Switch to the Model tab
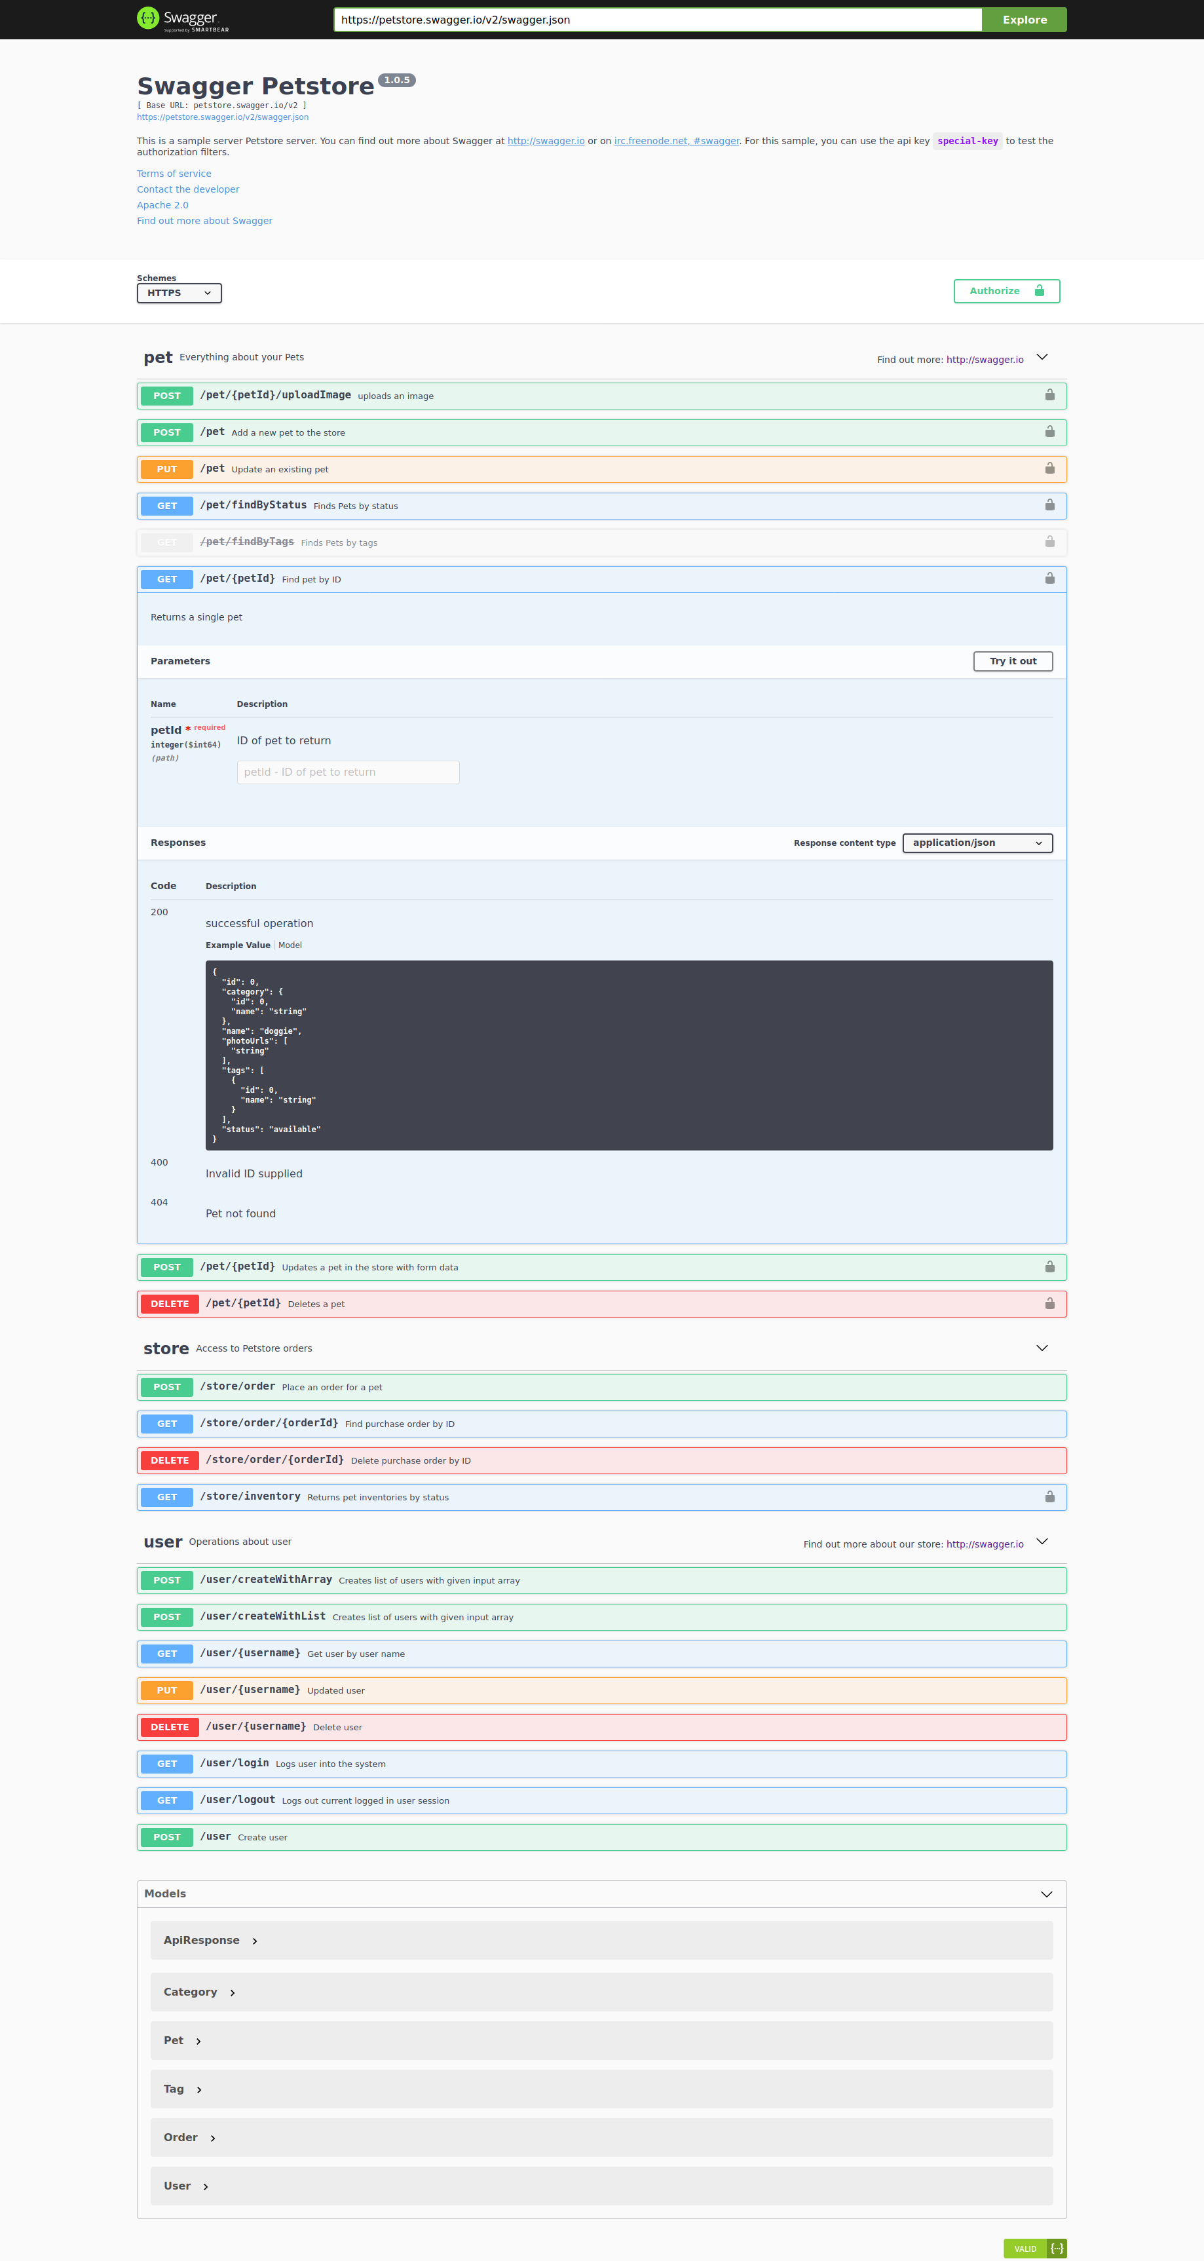 pos(290,944)
